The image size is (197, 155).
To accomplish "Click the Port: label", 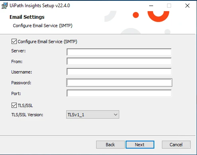I will (x=16, y=93).
